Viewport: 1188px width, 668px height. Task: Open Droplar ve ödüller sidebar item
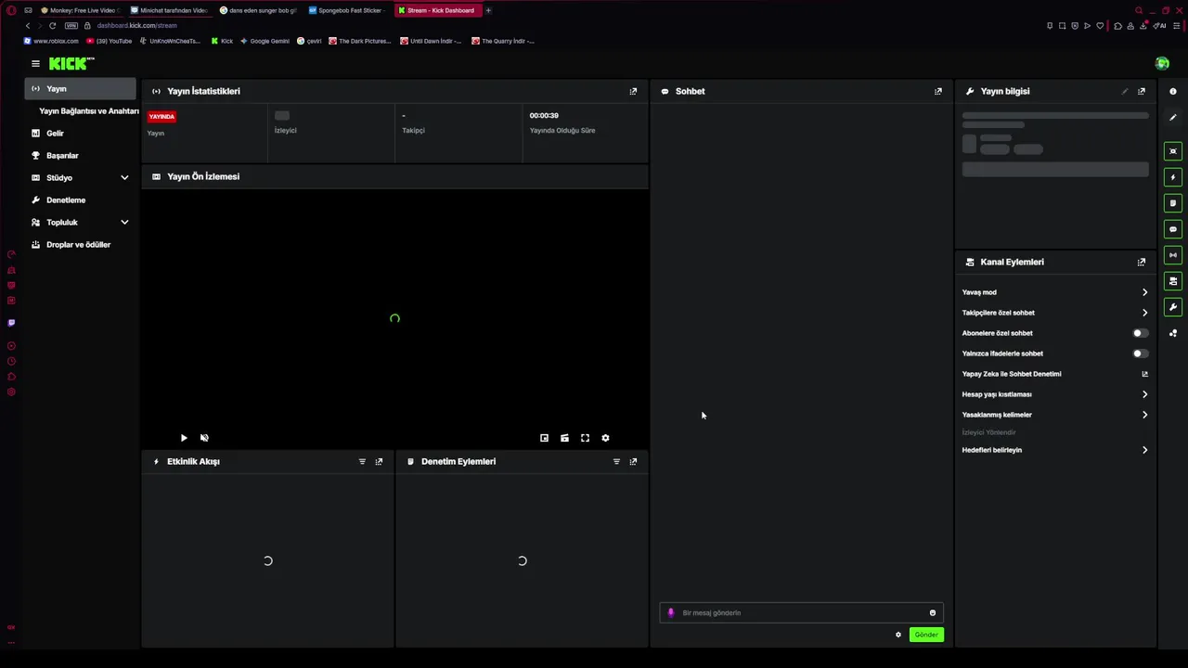pos(81,244)
